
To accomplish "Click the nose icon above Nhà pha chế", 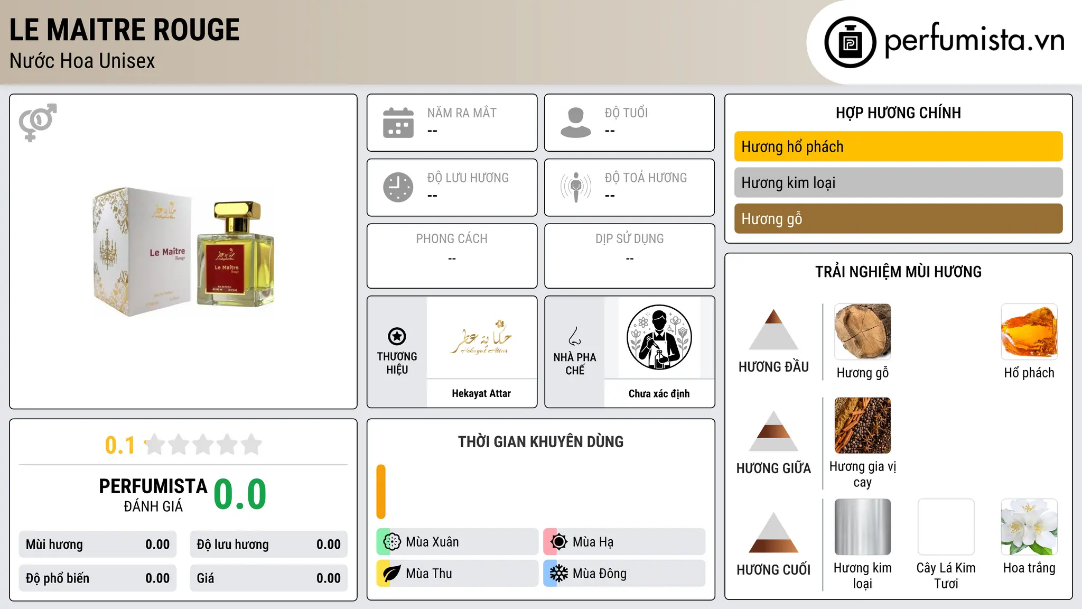I will pyautogui.click(x=575, y=336).
